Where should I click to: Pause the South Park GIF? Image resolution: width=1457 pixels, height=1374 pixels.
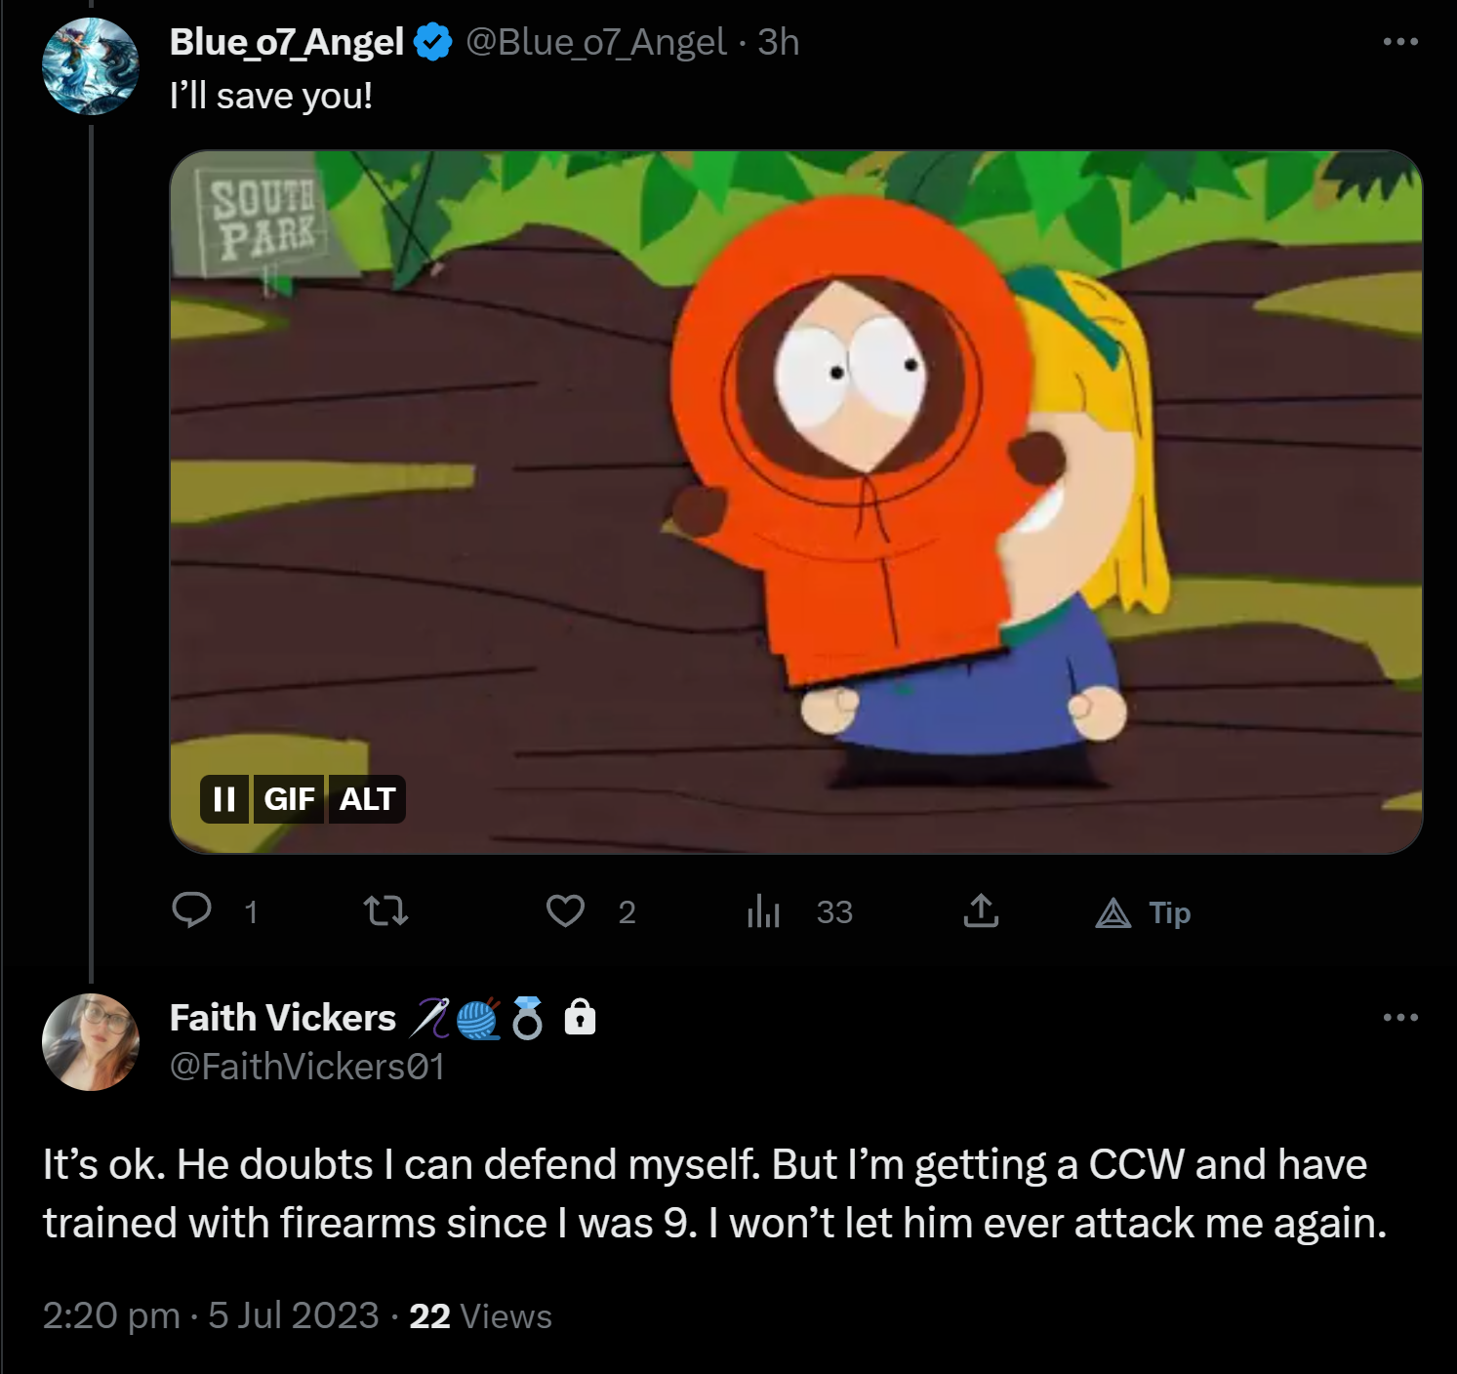pos(224,799)
